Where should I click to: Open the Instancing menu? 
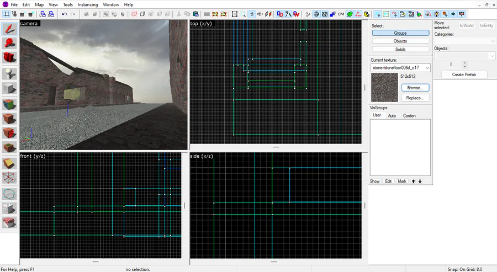click(88, 4)
